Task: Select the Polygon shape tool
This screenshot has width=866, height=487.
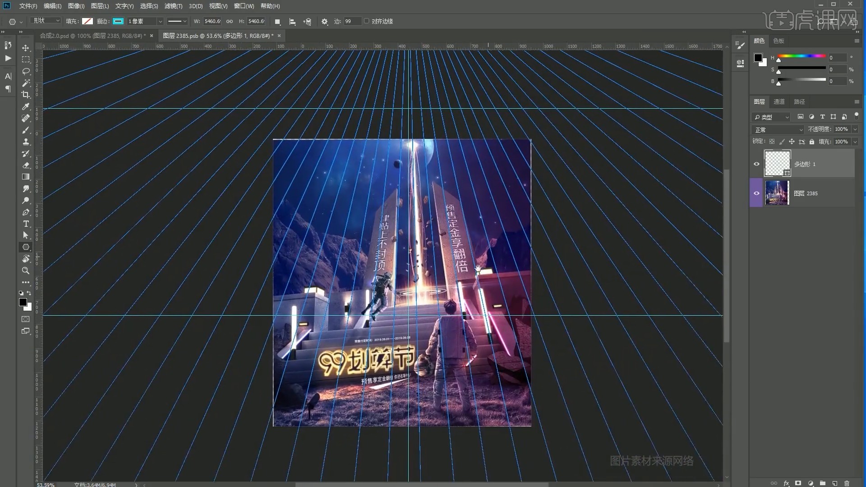Action: 26,247
